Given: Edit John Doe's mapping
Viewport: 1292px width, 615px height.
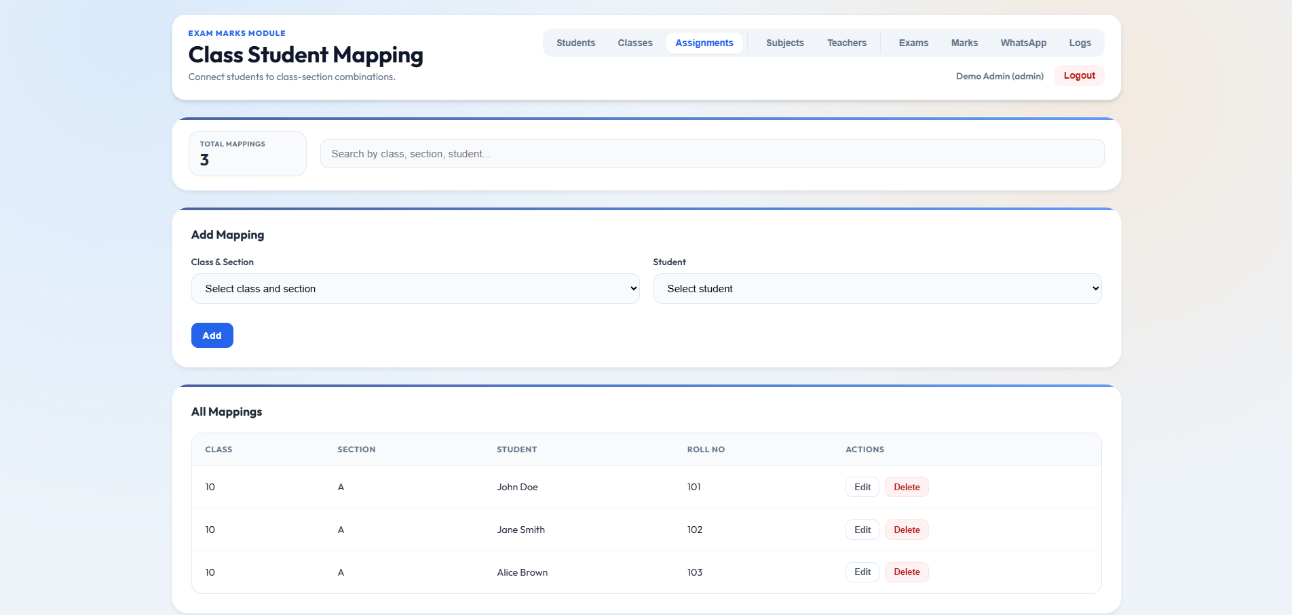Looking at the screenshot, I should coord(862,487).
